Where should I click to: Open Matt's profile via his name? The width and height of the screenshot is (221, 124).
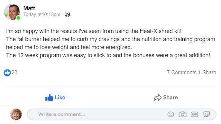point(29,8)
